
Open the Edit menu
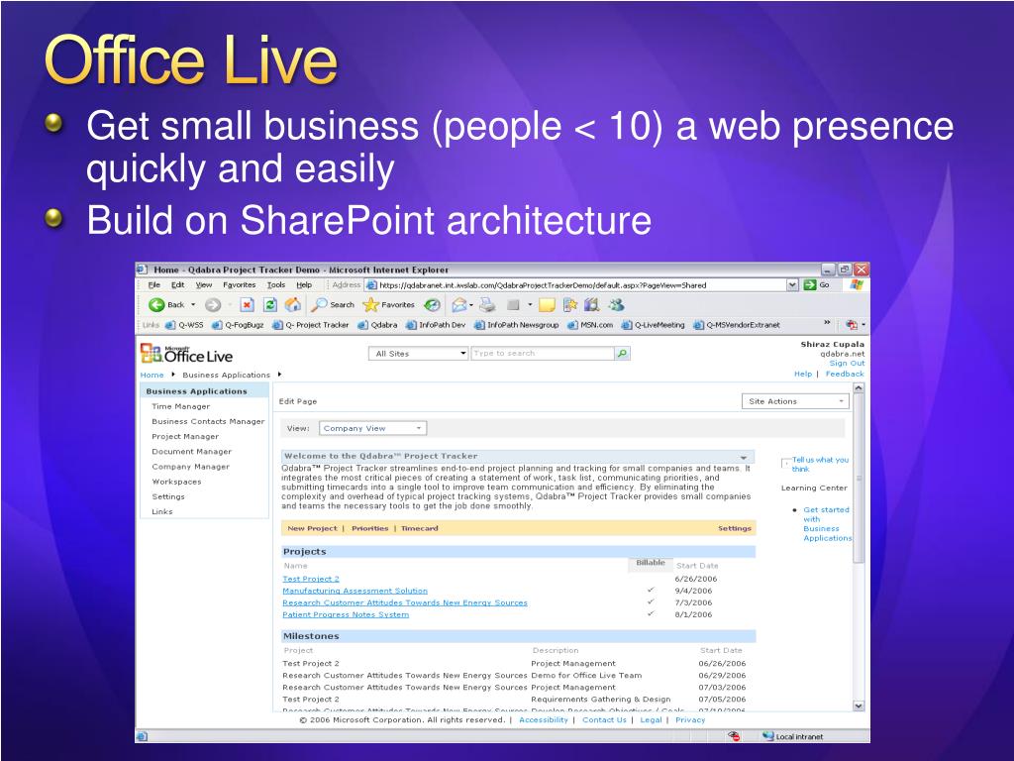[x=178, y=284]
